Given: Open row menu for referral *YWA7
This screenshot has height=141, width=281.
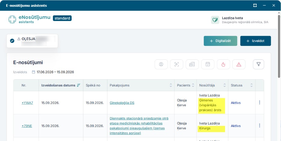Looking at the screenshot, I should (260, 103).
